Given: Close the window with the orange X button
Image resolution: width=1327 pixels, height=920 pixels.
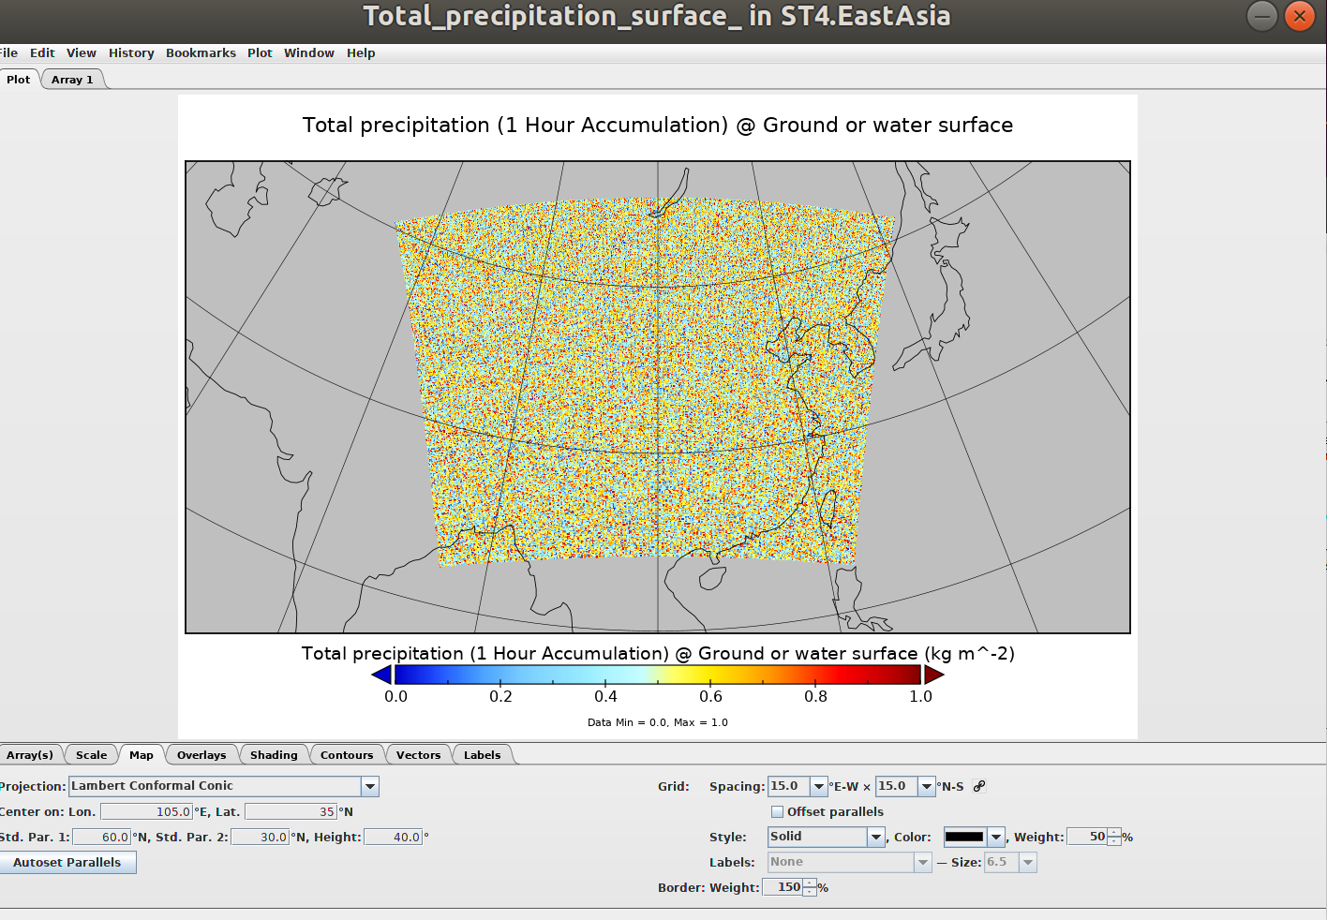Looking at the screenshot, I should coord(1300,16).
